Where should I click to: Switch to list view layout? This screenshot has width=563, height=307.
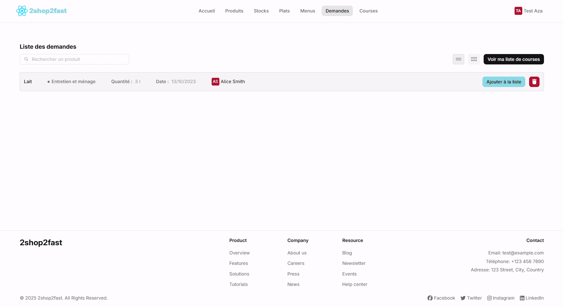click(458, 59)
